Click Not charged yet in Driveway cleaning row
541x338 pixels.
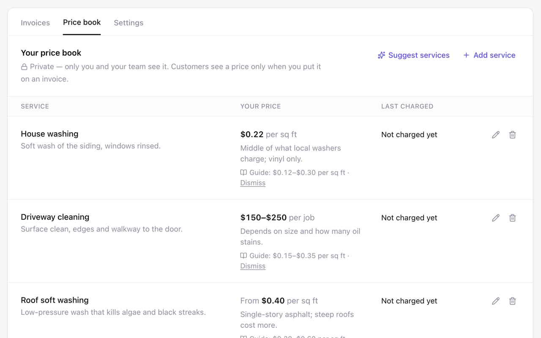[x=409, y=218]
